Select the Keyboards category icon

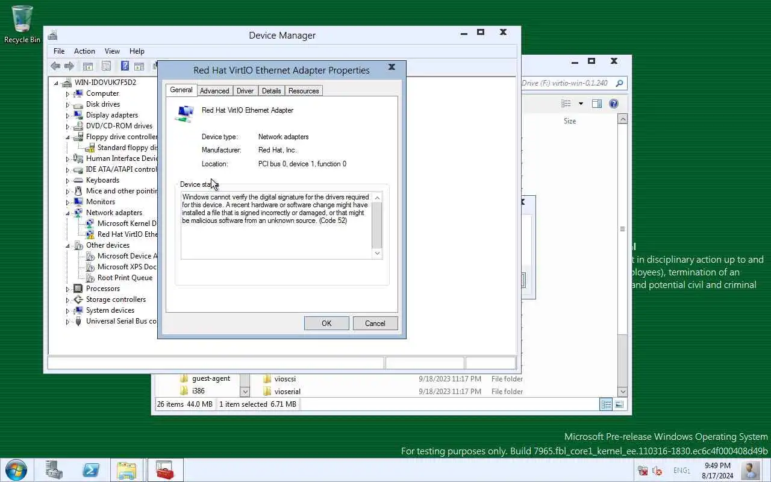78,180
